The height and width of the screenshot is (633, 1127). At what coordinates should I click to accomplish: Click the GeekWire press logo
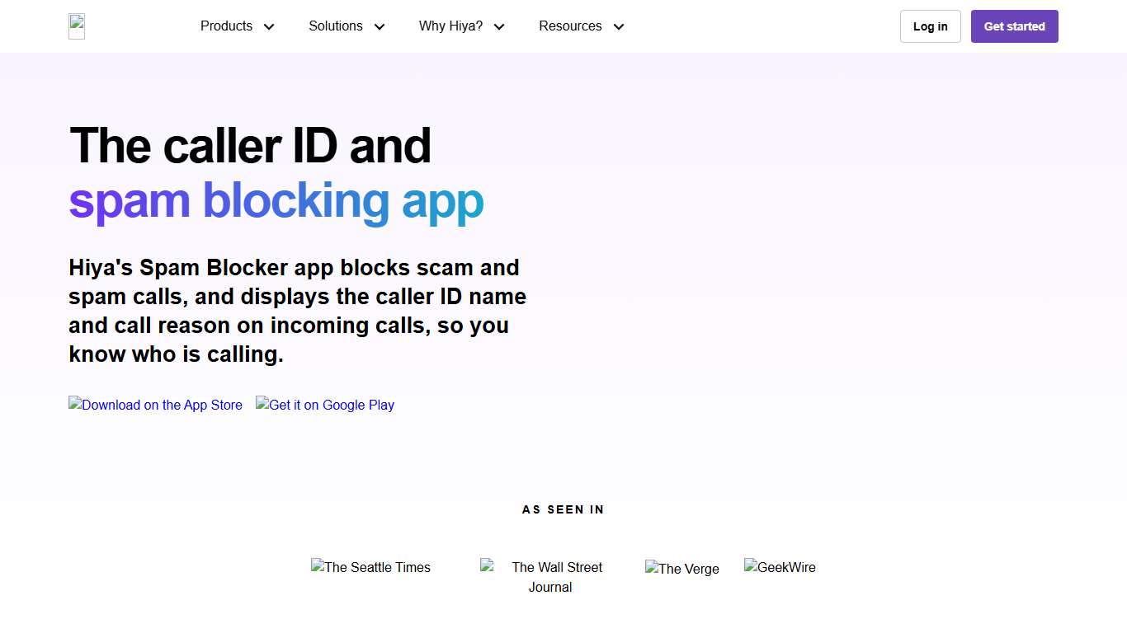point(780,567)
